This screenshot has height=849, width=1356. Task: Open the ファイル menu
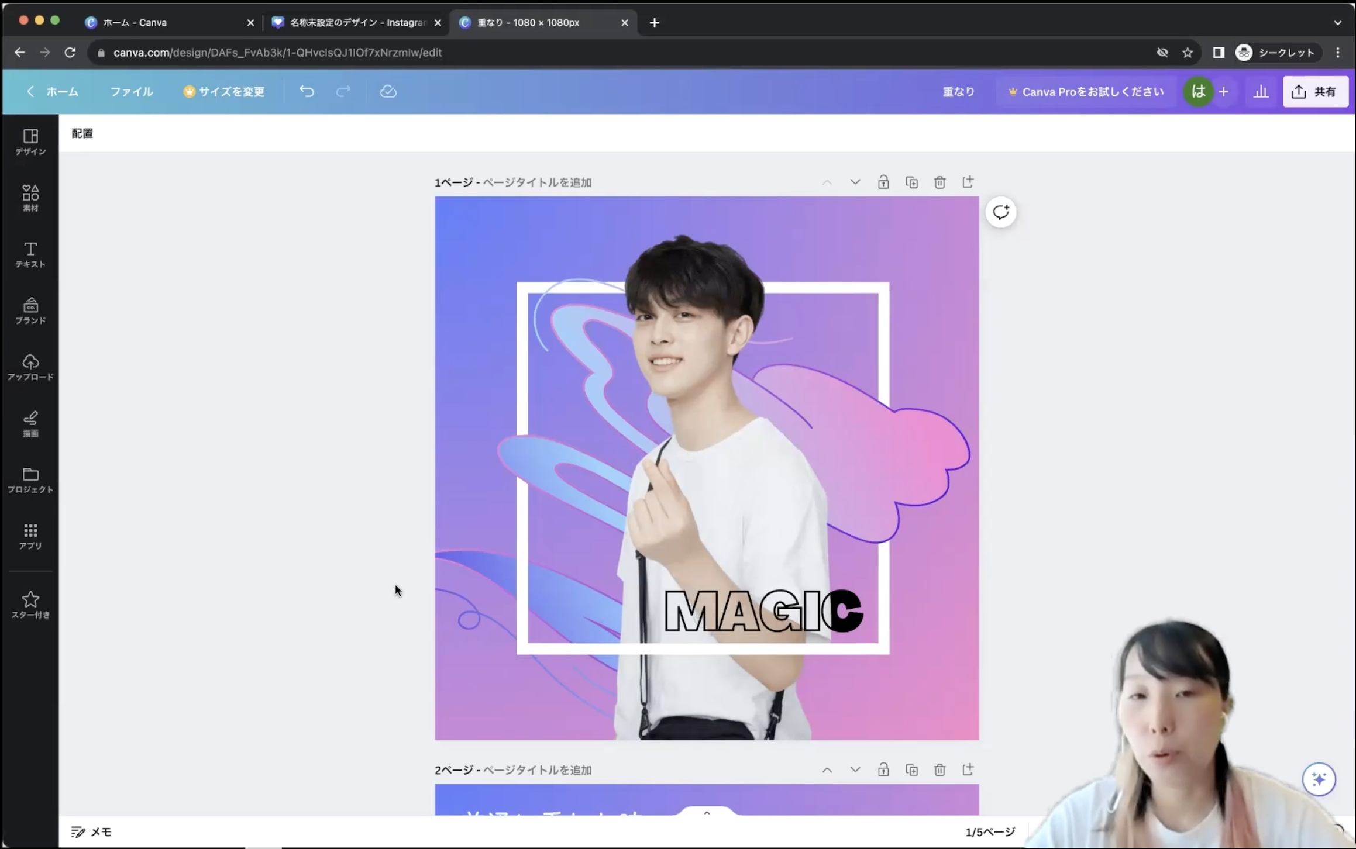(132, 92)
